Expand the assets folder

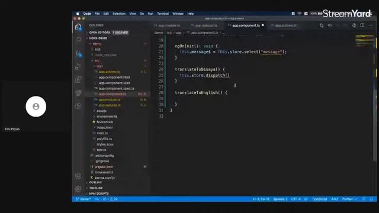[101, 111]
